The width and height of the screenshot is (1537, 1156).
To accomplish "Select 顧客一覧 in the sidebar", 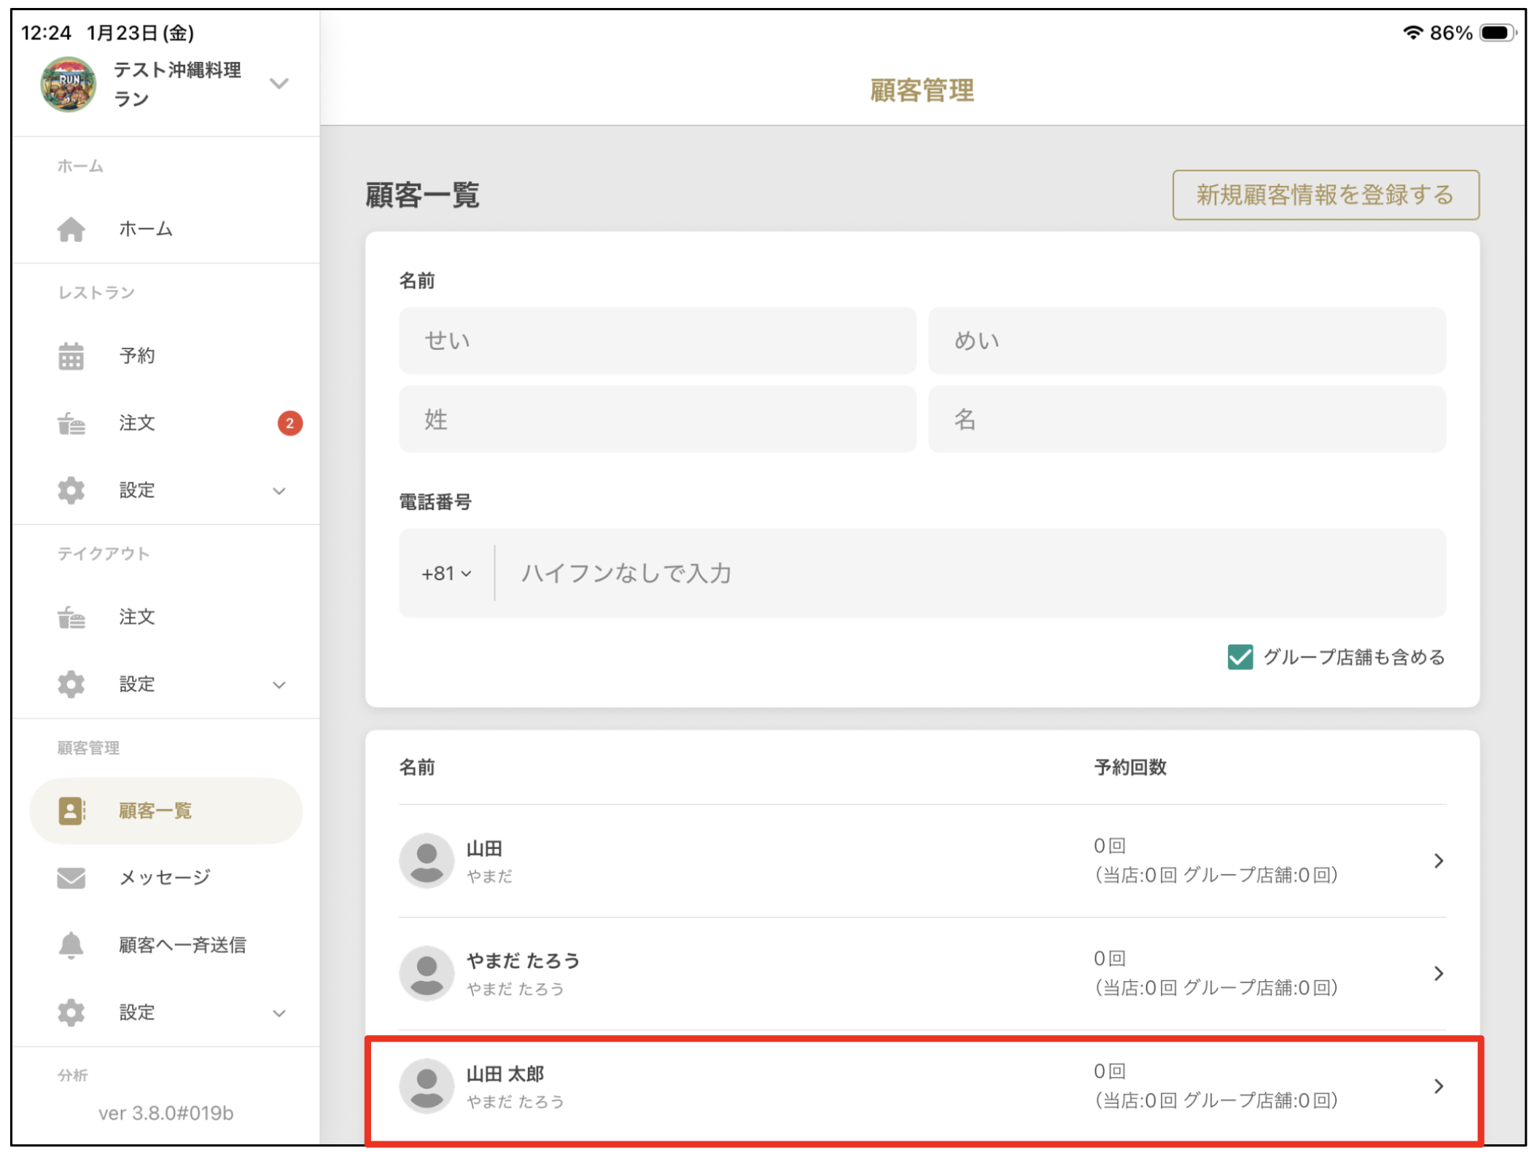I will 155,810.
